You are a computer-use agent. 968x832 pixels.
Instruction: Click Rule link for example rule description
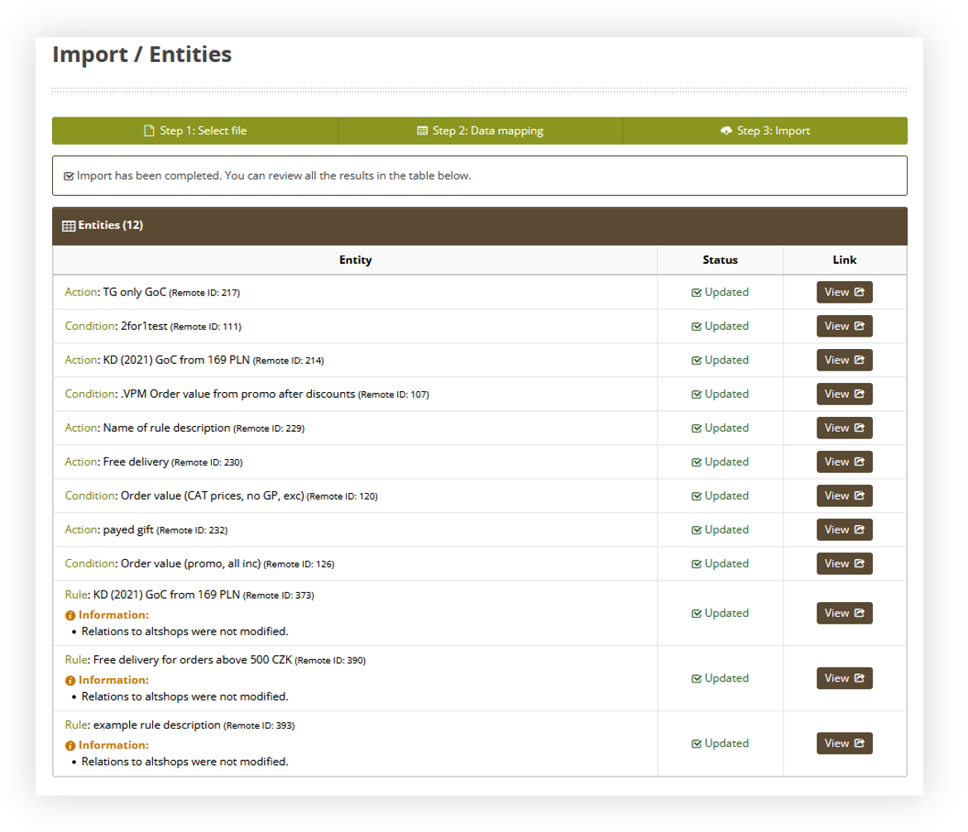click(76, 724)
